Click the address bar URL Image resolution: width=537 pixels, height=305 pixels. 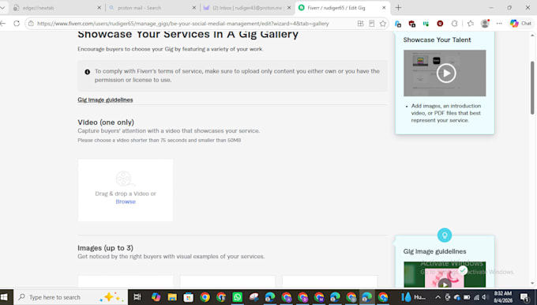tap(183, 23)
